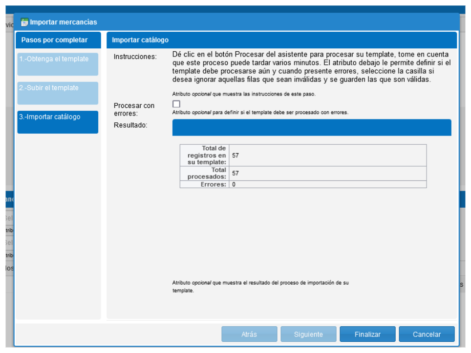Click the Total de registros row header

205,156
